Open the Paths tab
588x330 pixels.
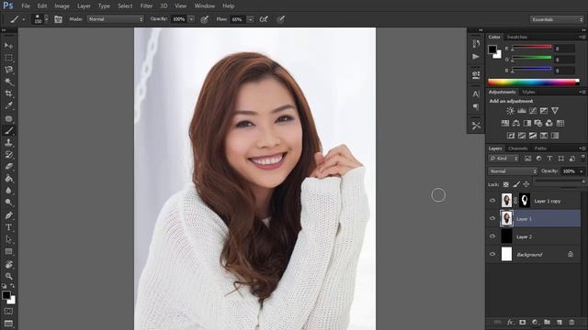point(540,148)
